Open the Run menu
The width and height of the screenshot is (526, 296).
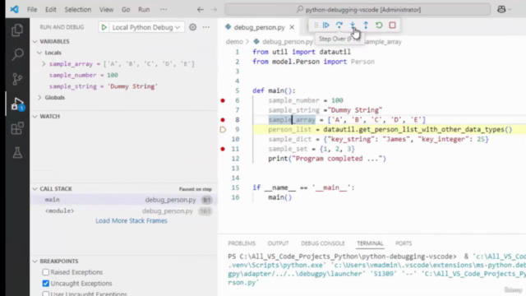(144, 9)
